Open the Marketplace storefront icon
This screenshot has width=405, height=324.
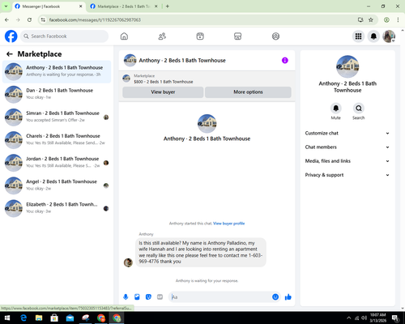(237, 36)
